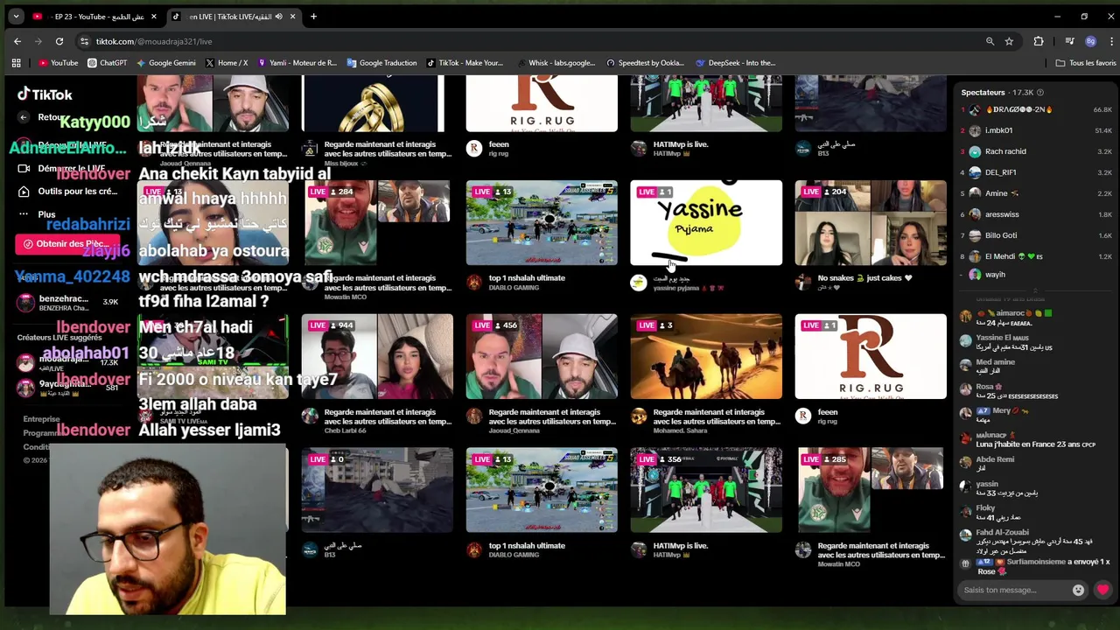Open the Home / X bookmark
Image resolution: width=1120 pixels, height=630 pixels.
point(226,63)
